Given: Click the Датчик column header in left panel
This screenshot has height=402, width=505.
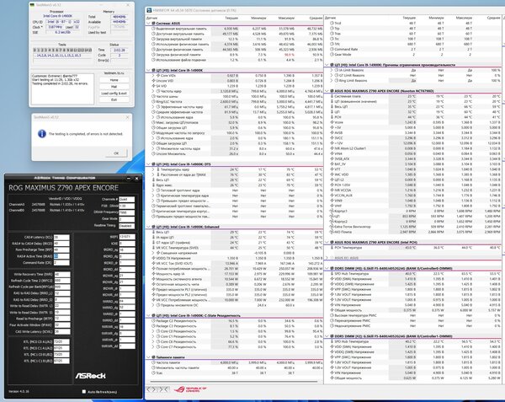Looking at the screenshot, I should [151, 18].
